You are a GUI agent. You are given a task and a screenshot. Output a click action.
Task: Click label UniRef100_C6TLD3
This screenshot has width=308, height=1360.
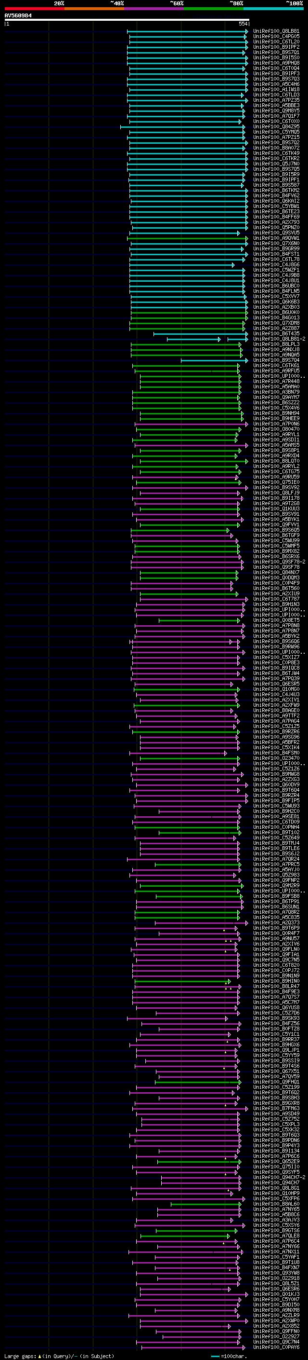[276, 95]
